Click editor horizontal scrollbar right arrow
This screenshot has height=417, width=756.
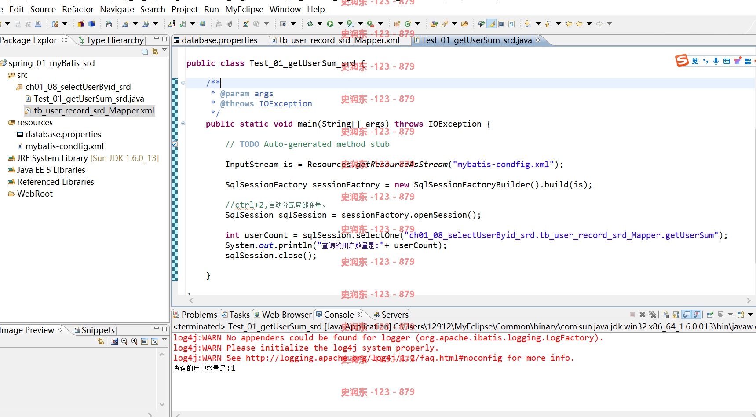[x=749, y=300]
